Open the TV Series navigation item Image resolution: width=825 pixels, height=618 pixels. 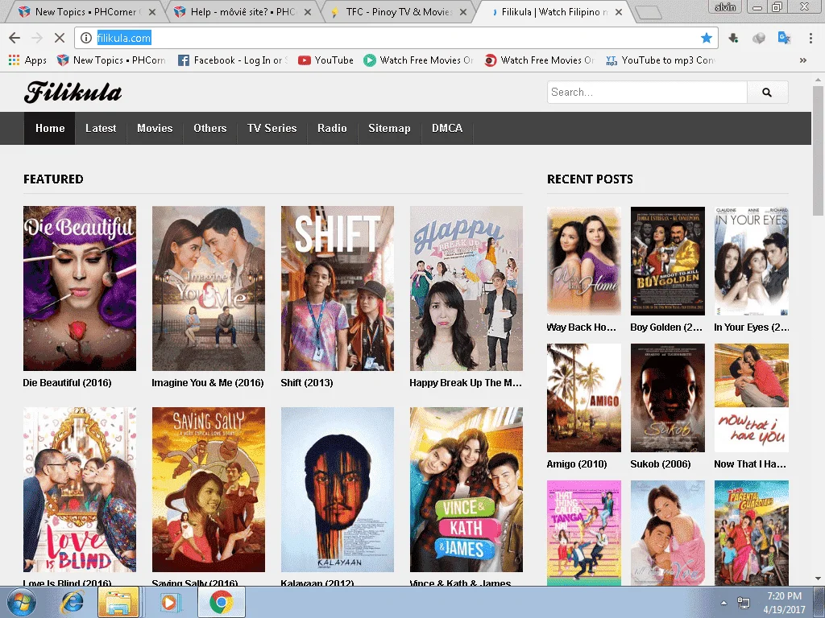coord(272,128)
